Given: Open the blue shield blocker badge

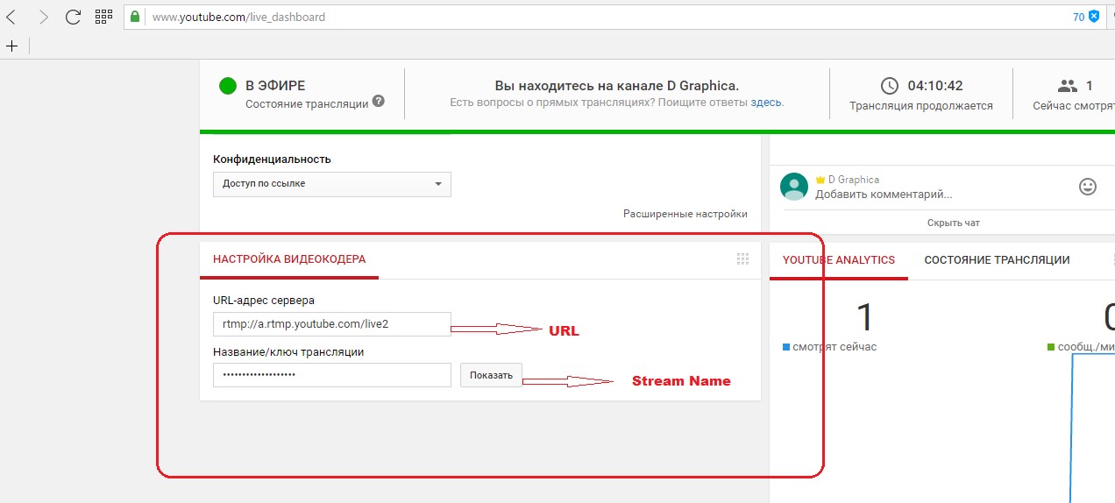Looking at the screenshot, I should 1094,17.
